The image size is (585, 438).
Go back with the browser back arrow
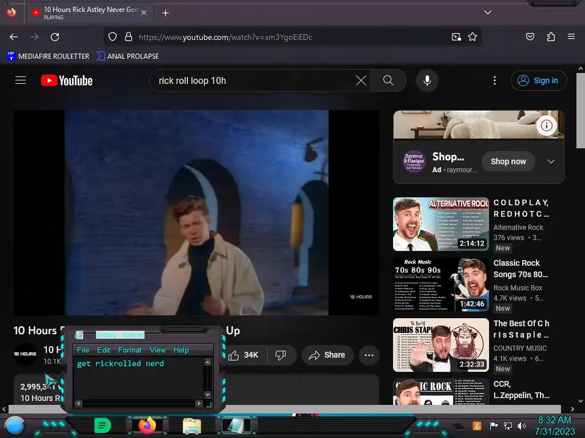coord(14,37)
